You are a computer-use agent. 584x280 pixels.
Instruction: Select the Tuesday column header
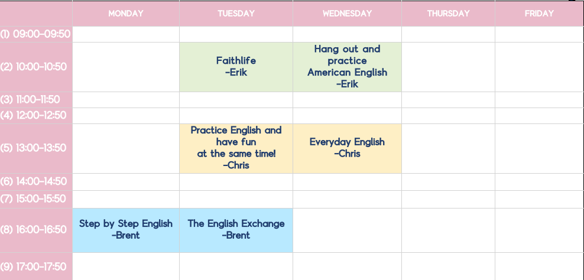click(x=236, y=14)
